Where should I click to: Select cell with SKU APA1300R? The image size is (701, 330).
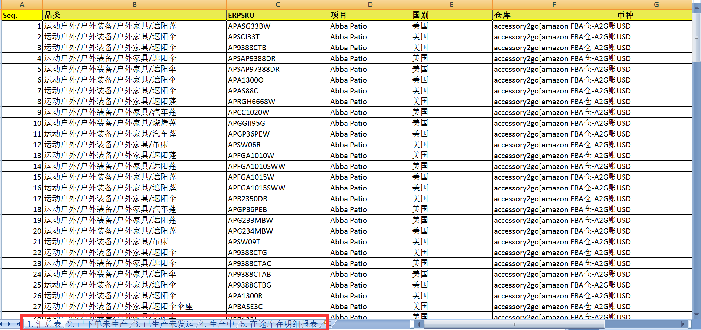[278, 296]
